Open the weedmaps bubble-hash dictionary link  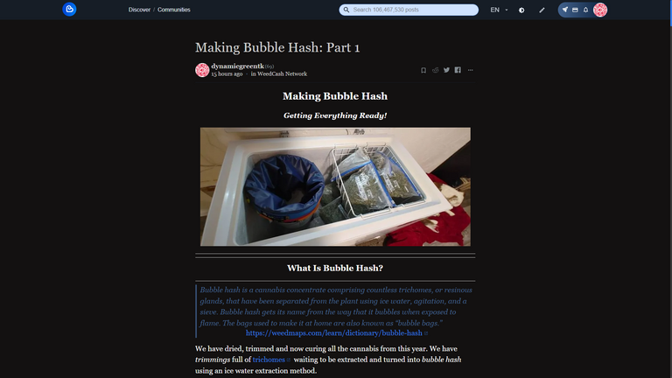(x=334, y=333)
